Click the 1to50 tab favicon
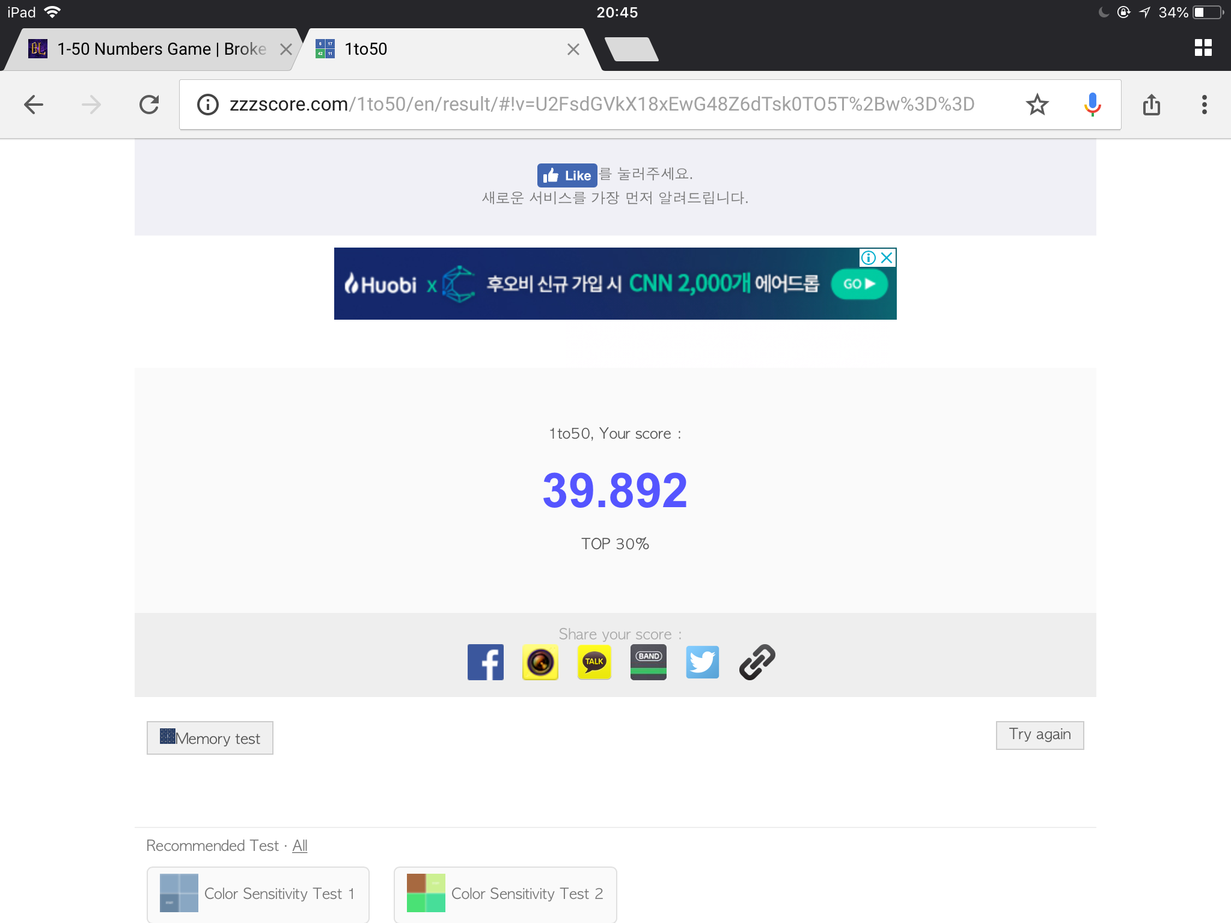 325,49
